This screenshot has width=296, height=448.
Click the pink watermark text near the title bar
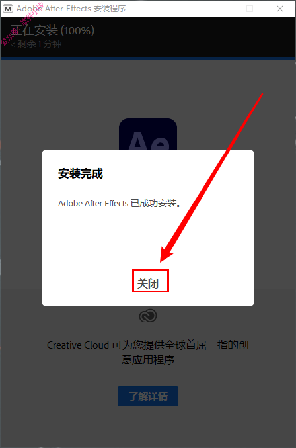(22, 24)
